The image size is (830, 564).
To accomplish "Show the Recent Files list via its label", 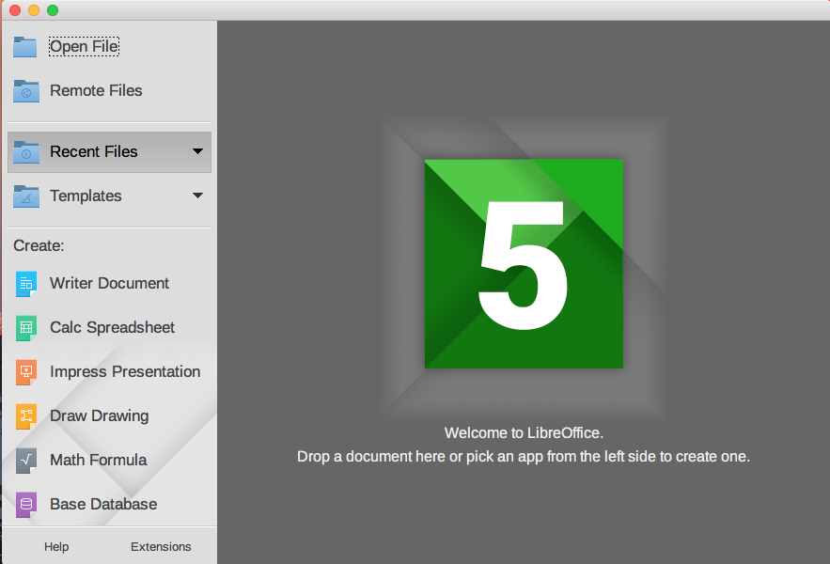I will point(93,151).
